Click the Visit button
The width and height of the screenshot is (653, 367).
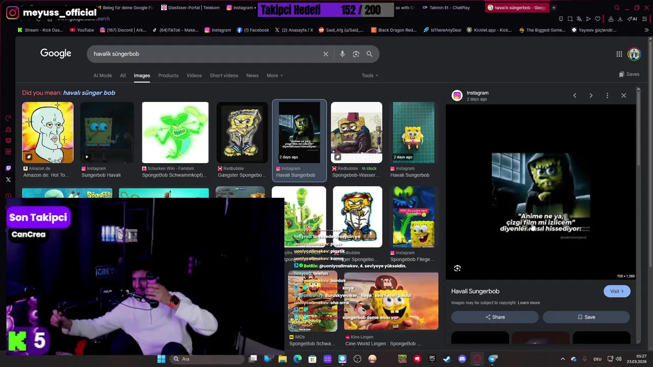coord(617,291)
